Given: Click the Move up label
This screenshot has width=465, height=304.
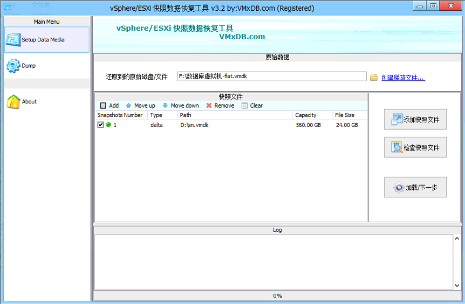Looking at the screenshot, I should 145,105.
